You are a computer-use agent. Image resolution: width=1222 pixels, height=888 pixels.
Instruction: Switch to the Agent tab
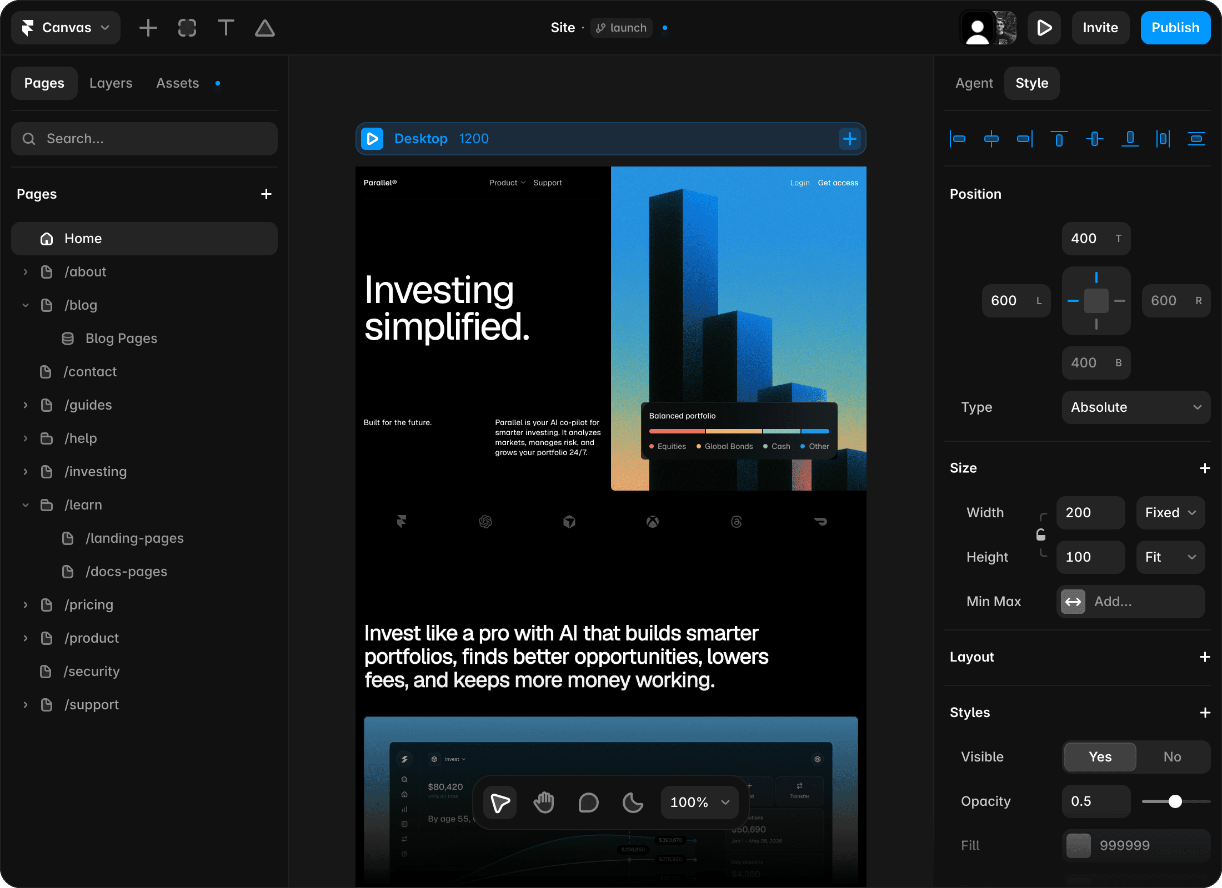(x=974, y=83)
